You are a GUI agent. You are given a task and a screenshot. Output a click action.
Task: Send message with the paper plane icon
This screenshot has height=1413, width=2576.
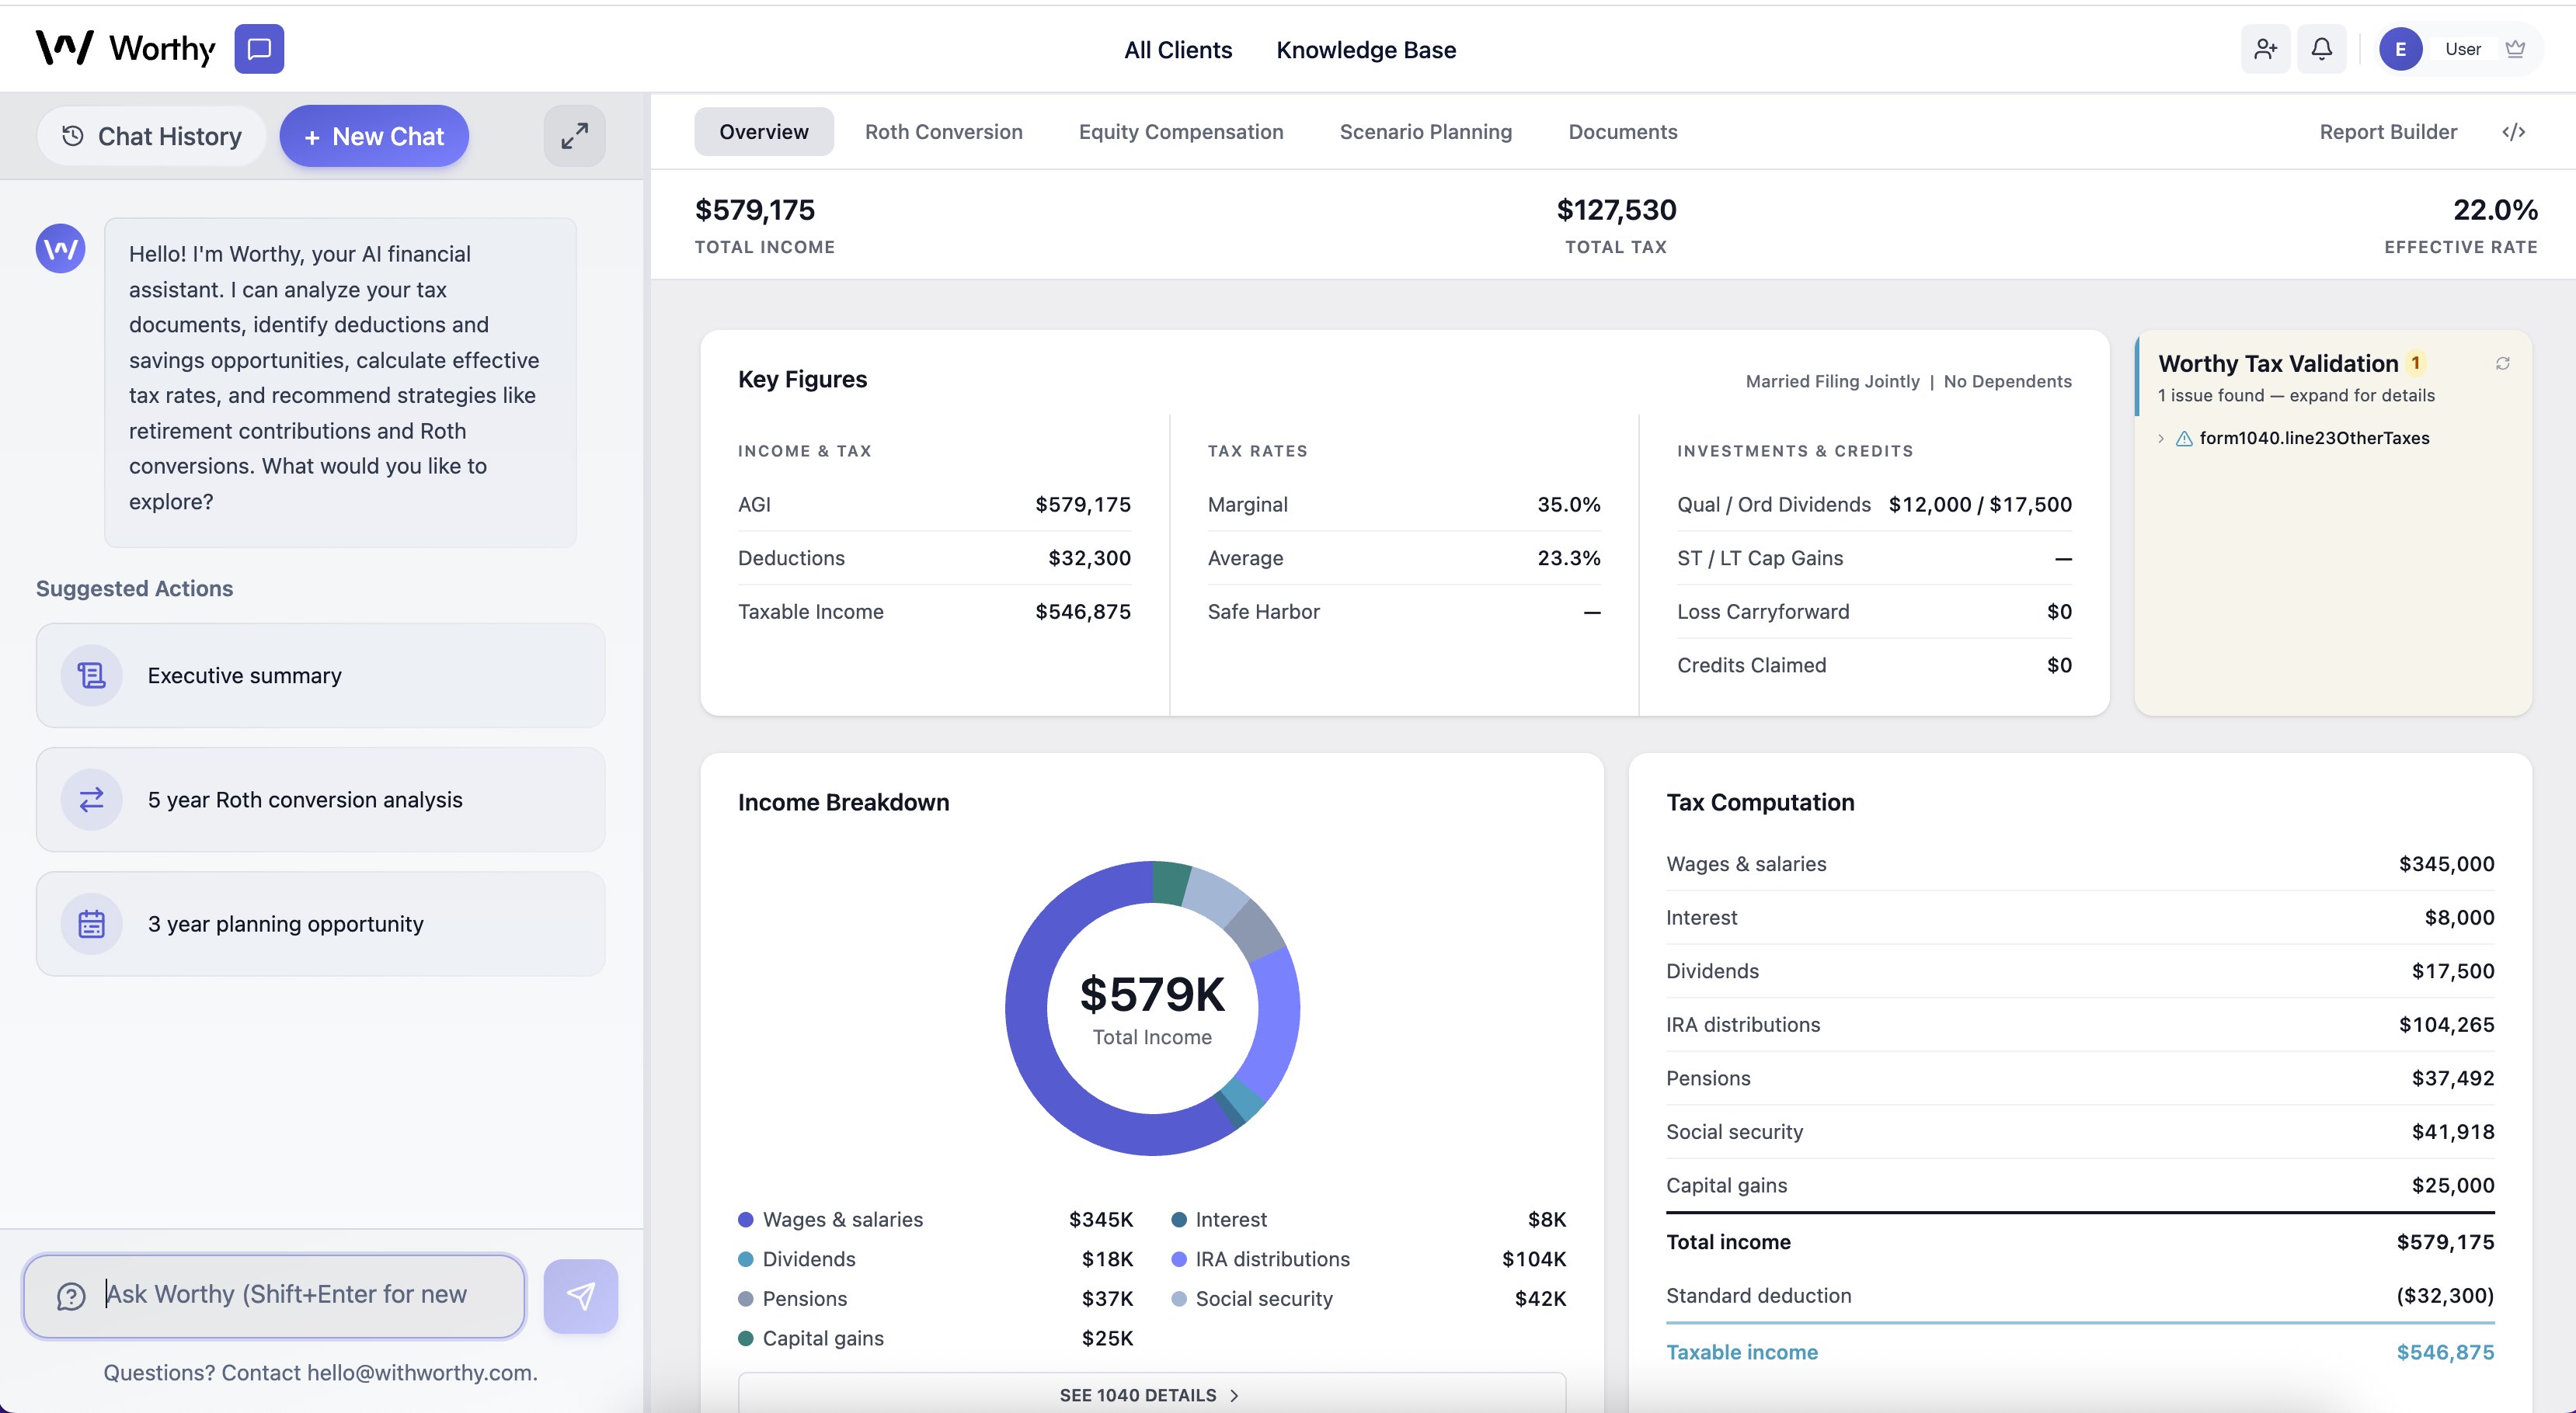pyautogui.click(x=580, y=1295)
